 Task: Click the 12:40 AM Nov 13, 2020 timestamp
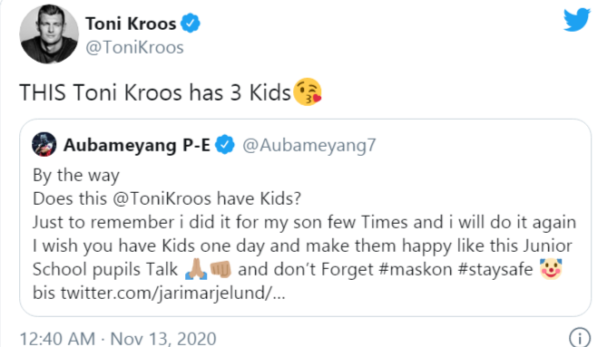tap(118, 339)
